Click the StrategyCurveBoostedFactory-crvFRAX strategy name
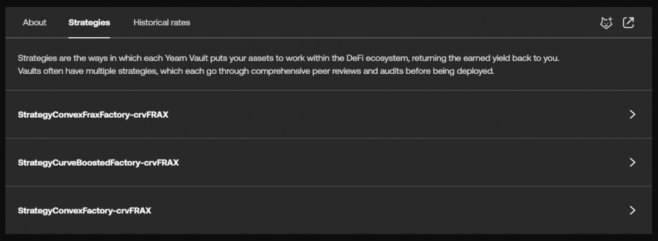658x241 pixels. [x=98, y=163]
